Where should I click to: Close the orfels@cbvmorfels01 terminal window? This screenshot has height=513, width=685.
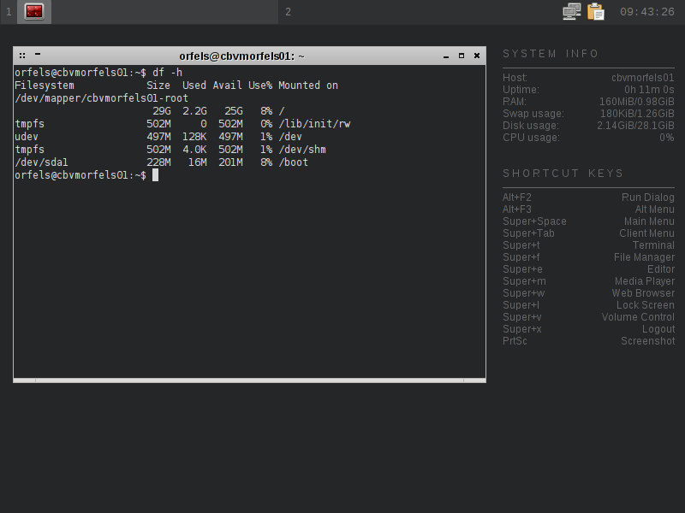coord(477,56)
